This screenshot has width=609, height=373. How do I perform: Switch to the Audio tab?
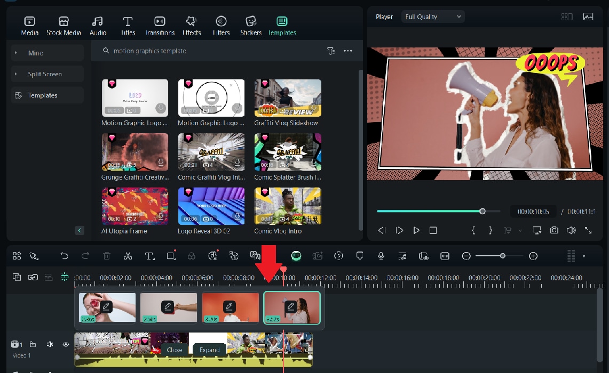[x=98, y=26]
